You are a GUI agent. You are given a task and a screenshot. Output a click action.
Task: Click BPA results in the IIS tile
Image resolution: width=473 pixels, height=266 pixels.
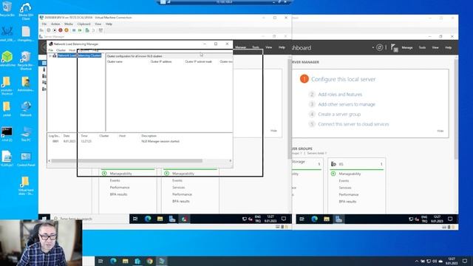click(x=347, y=202)
